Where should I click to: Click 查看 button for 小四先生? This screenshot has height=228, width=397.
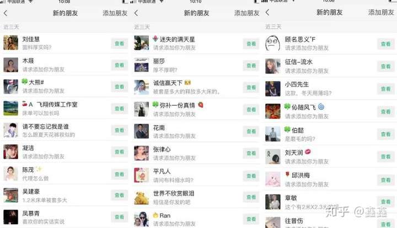coord(385,89)
